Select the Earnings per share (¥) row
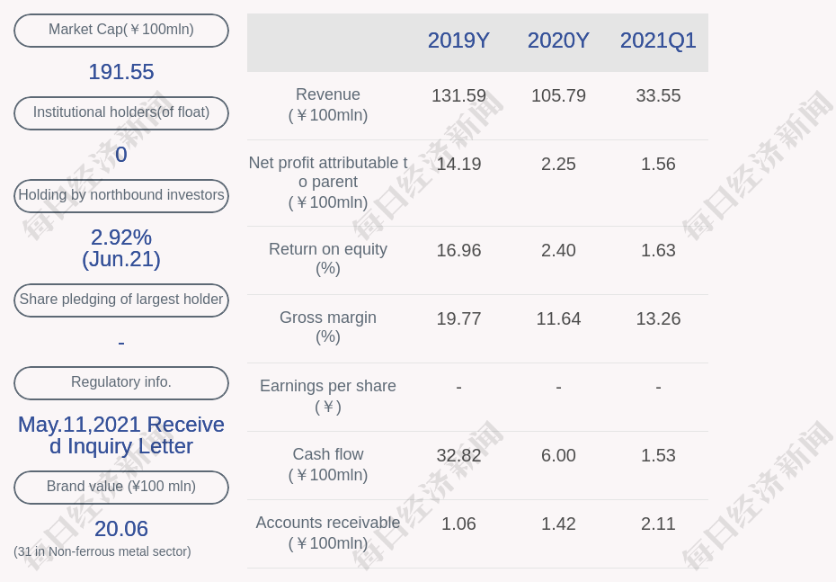This screenshot has width=836, height=582. [328, 395]
